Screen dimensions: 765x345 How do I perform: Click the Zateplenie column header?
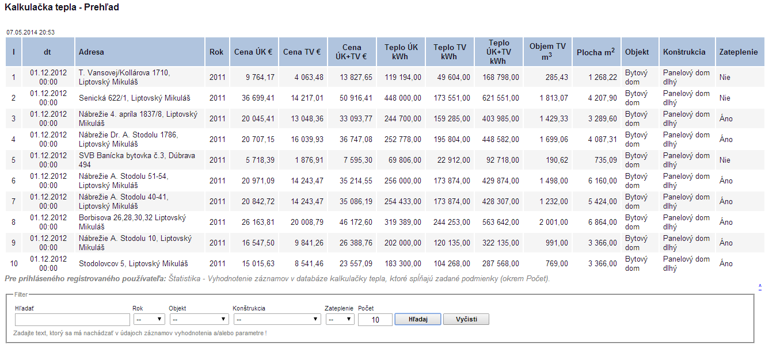pos(739,52)
